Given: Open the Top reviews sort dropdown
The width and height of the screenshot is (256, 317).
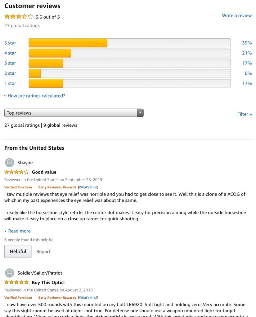Looking at the screenshot, I should pos(74,113).
